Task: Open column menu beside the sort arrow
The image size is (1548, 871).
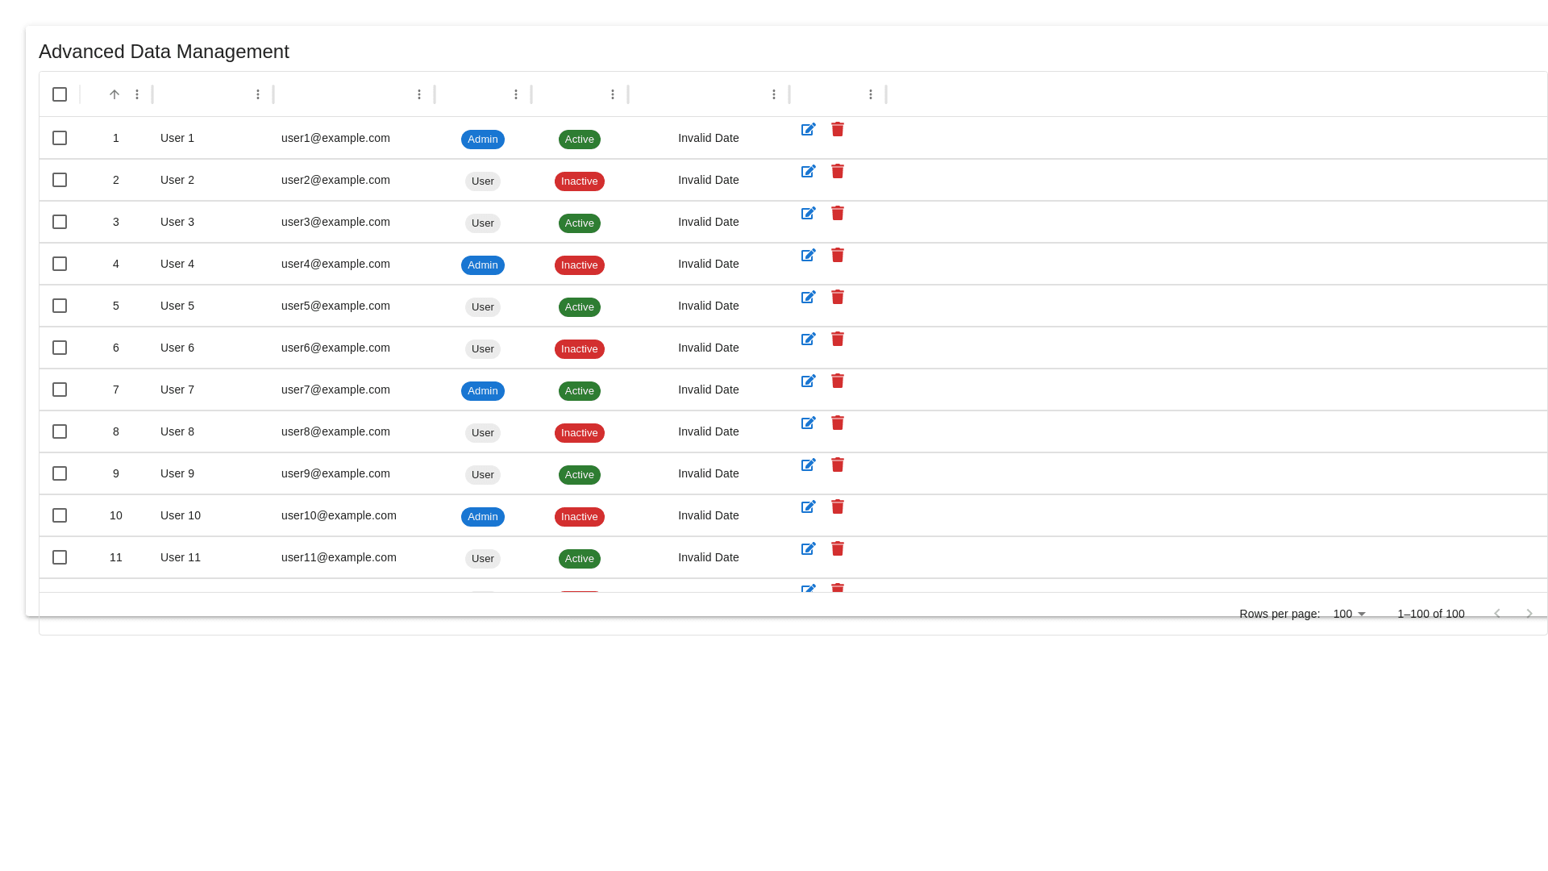Action: point(137,94)
